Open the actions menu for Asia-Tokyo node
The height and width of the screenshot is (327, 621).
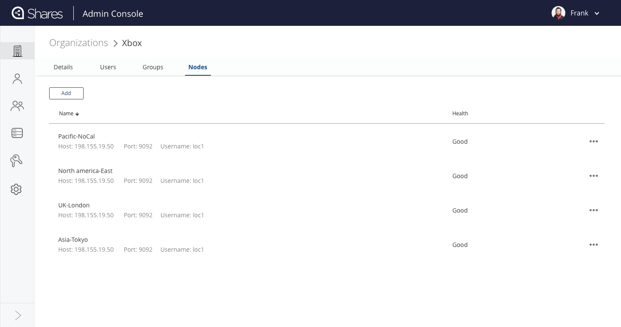pos(594,244)
